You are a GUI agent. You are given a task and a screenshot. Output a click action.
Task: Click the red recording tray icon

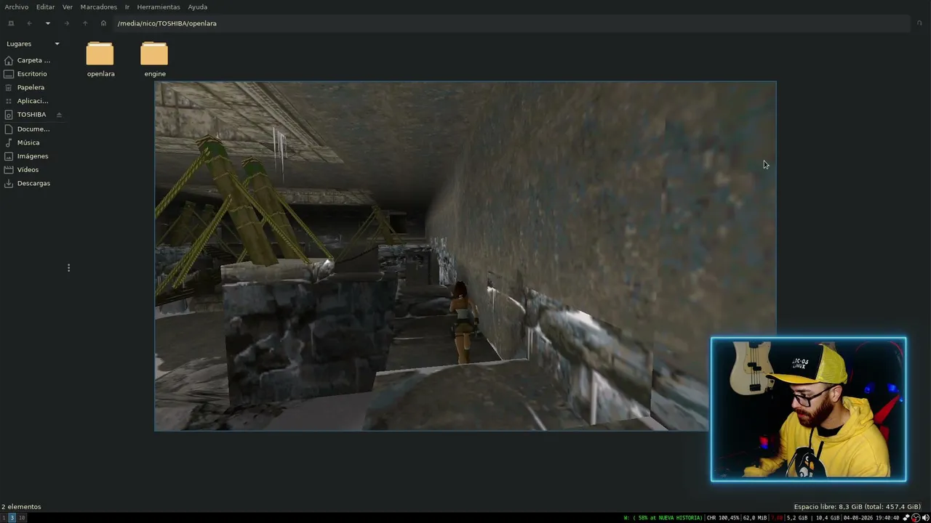[916, 518]
